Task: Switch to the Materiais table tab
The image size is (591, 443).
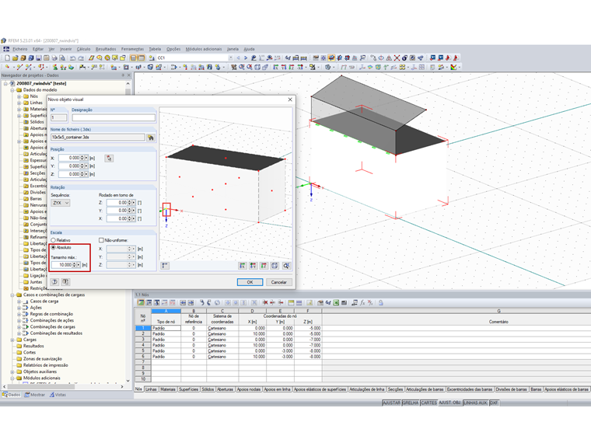Action: (x=167, y=389)
